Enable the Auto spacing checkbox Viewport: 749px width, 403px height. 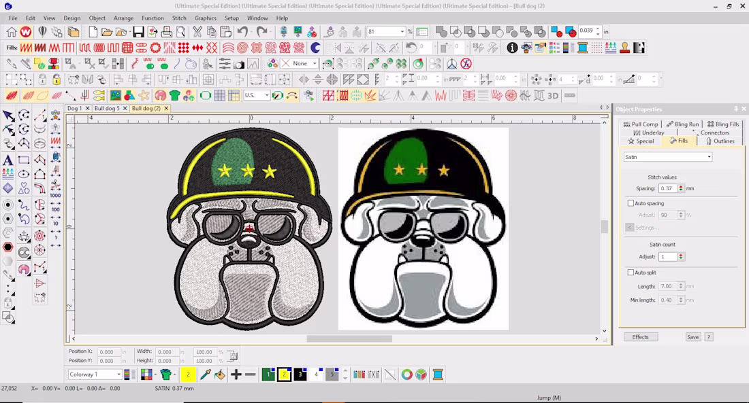pos(631,203)
